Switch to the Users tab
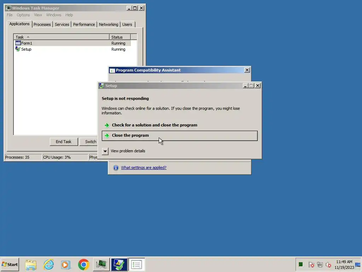The image size is (362, 272). [x=127, y=24]
